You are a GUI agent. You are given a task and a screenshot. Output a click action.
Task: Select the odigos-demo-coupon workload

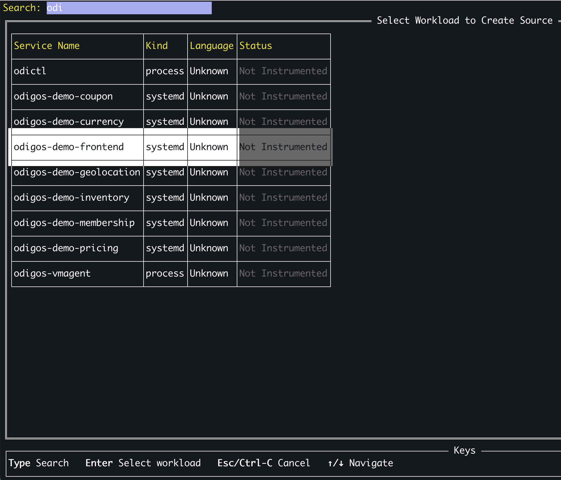click(x=63, y=96)
